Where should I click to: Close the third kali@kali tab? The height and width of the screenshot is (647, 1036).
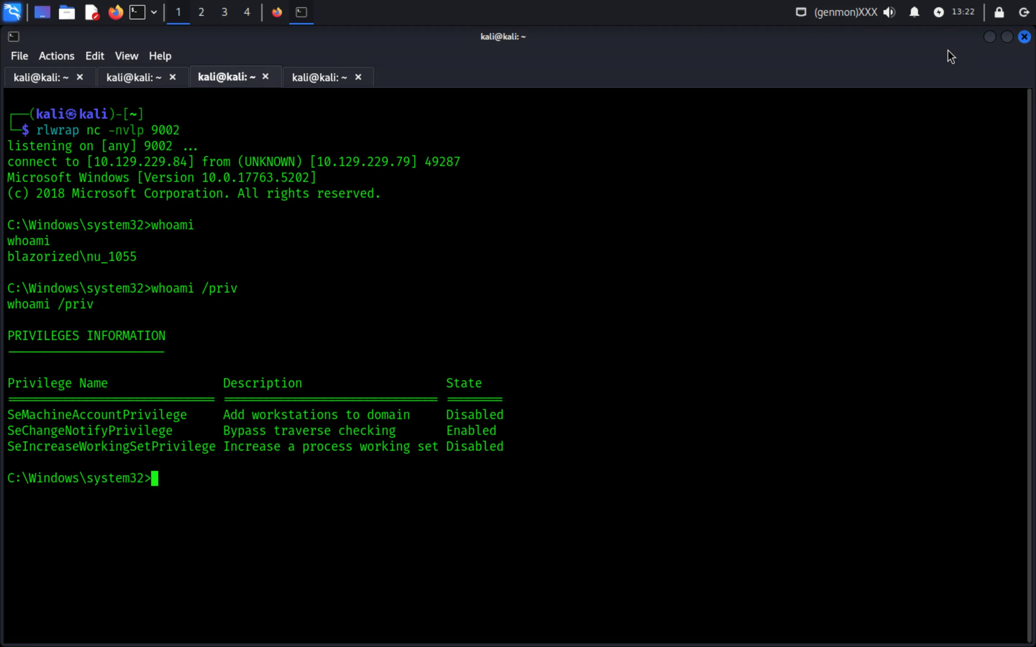coord(265,77)
